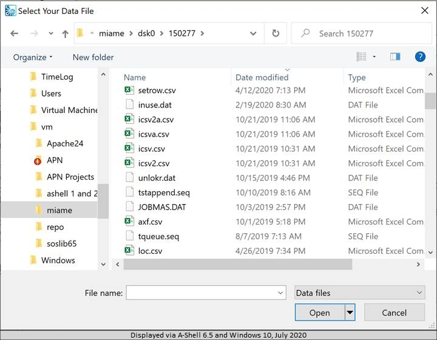The width and height of the screenshot is (437, 340).
Task: Click into the File name text field
Action: coord(200,293)
